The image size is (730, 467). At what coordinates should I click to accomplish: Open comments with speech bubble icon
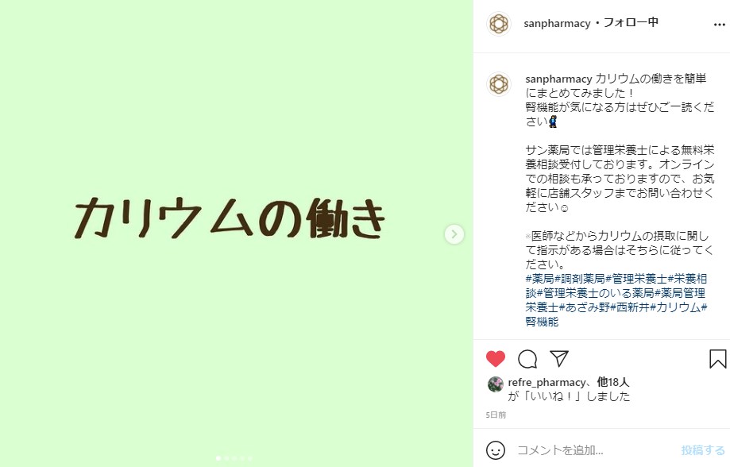(527, 359)
